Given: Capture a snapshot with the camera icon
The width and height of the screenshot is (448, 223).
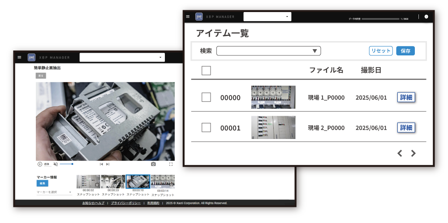Looking at the screenshot, I should pyautogui.click(x=153, y=164).
